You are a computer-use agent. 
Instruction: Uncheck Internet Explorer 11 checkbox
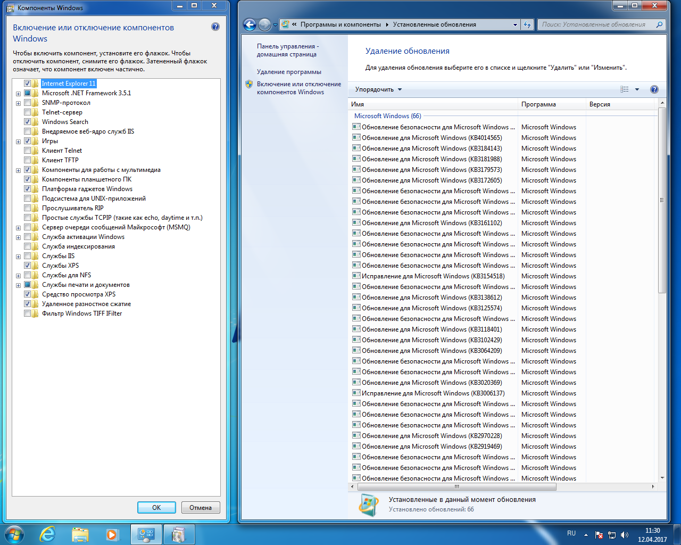tap(27, 84)
